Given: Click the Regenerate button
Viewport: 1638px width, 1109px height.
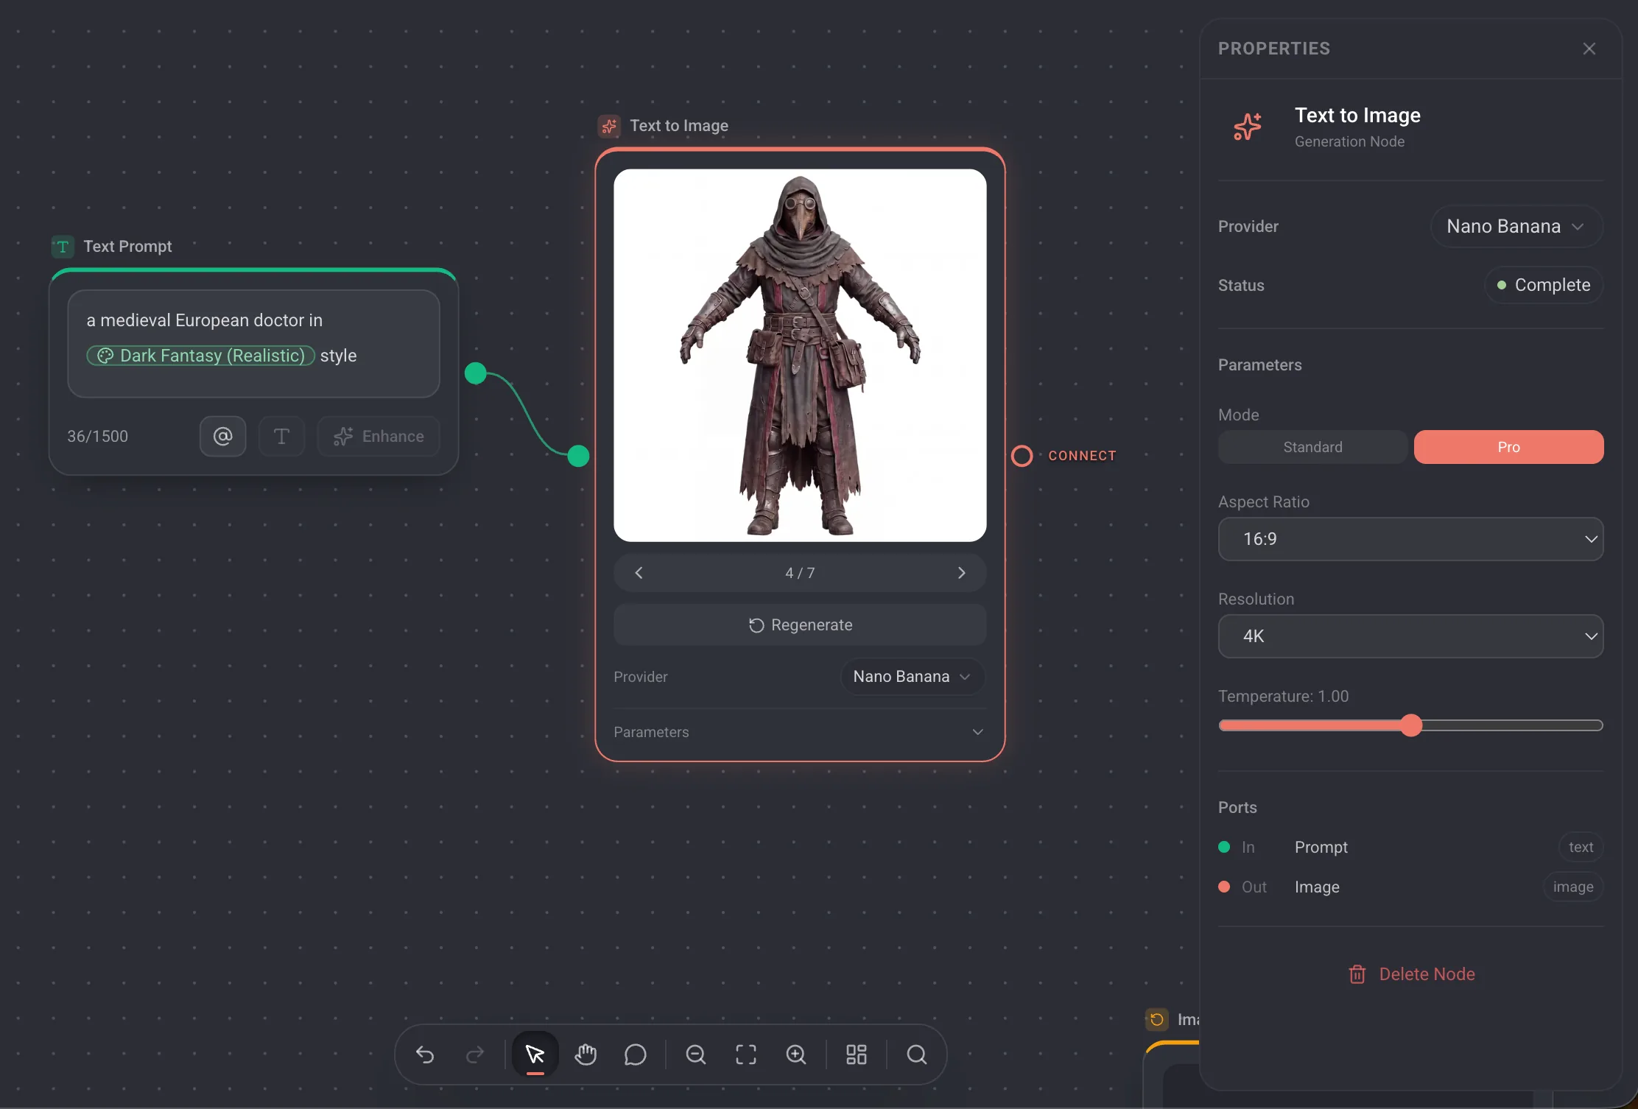Looking at the screenshot, I should click(x=800, y=625).
